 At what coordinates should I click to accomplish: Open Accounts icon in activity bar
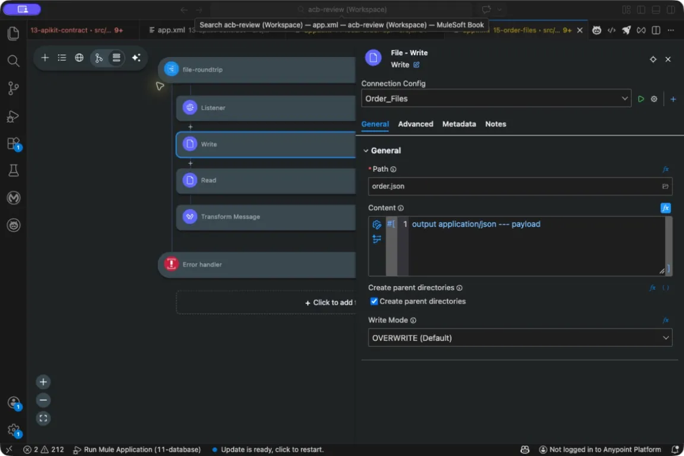tap(14, 403)
